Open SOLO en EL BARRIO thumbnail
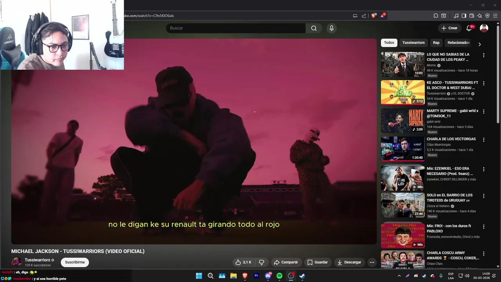Image resolution: width=501 pixels, height=282 pixels. click(x=403, y=205)
